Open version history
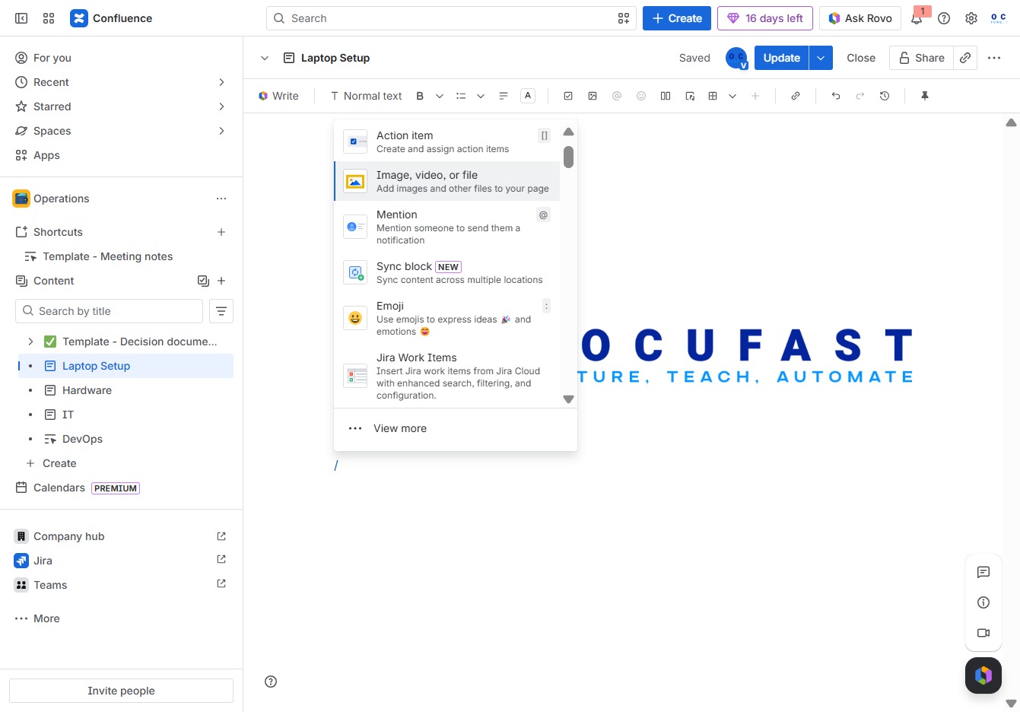 pyautogui.click(x=885, y=96)
